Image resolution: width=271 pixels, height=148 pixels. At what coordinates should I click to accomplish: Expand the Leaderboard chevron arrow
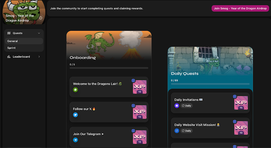pos(39,56)
